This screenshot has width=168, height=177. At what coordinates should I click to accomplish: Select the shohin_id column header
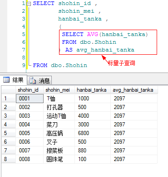(30, 90)
